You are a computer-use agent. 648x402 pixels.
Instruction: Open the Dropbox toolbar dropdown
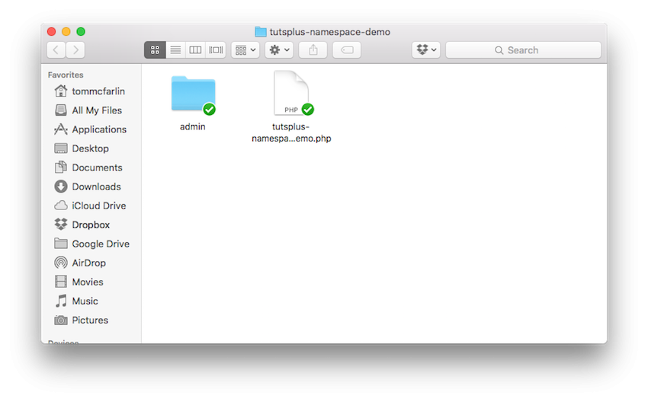tap(426, 50)
